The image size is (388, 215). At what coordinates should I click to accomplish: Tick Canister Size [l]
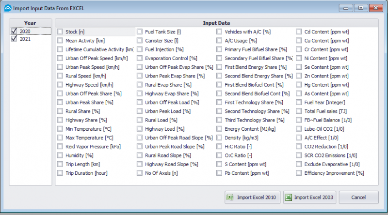[x=140, y=41]
